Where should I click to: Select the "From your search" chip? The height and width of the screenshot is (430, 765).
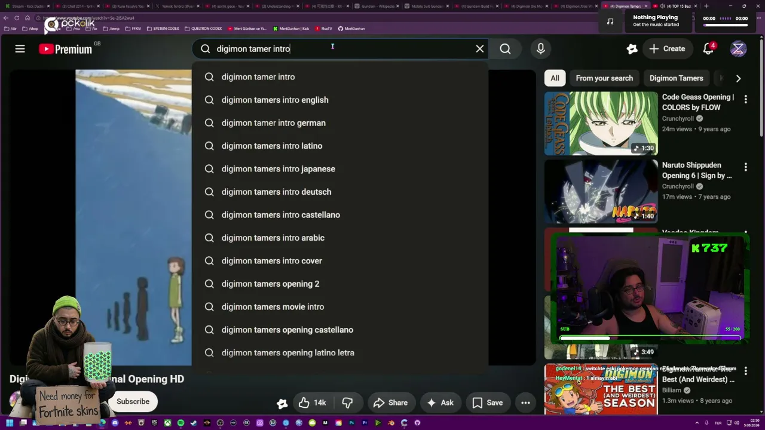[x=604, y=78]
